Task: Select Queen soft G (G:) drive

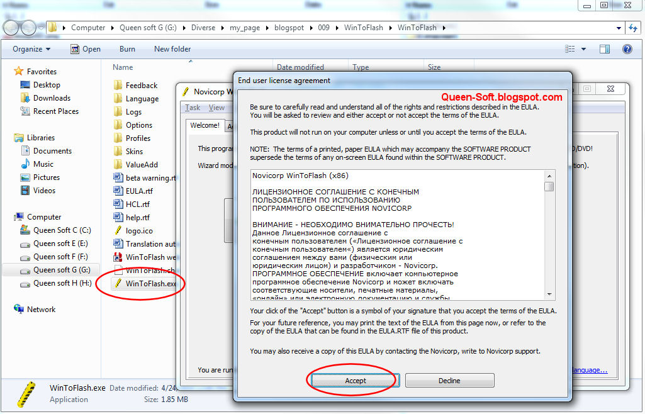Action: pos(62,270)
